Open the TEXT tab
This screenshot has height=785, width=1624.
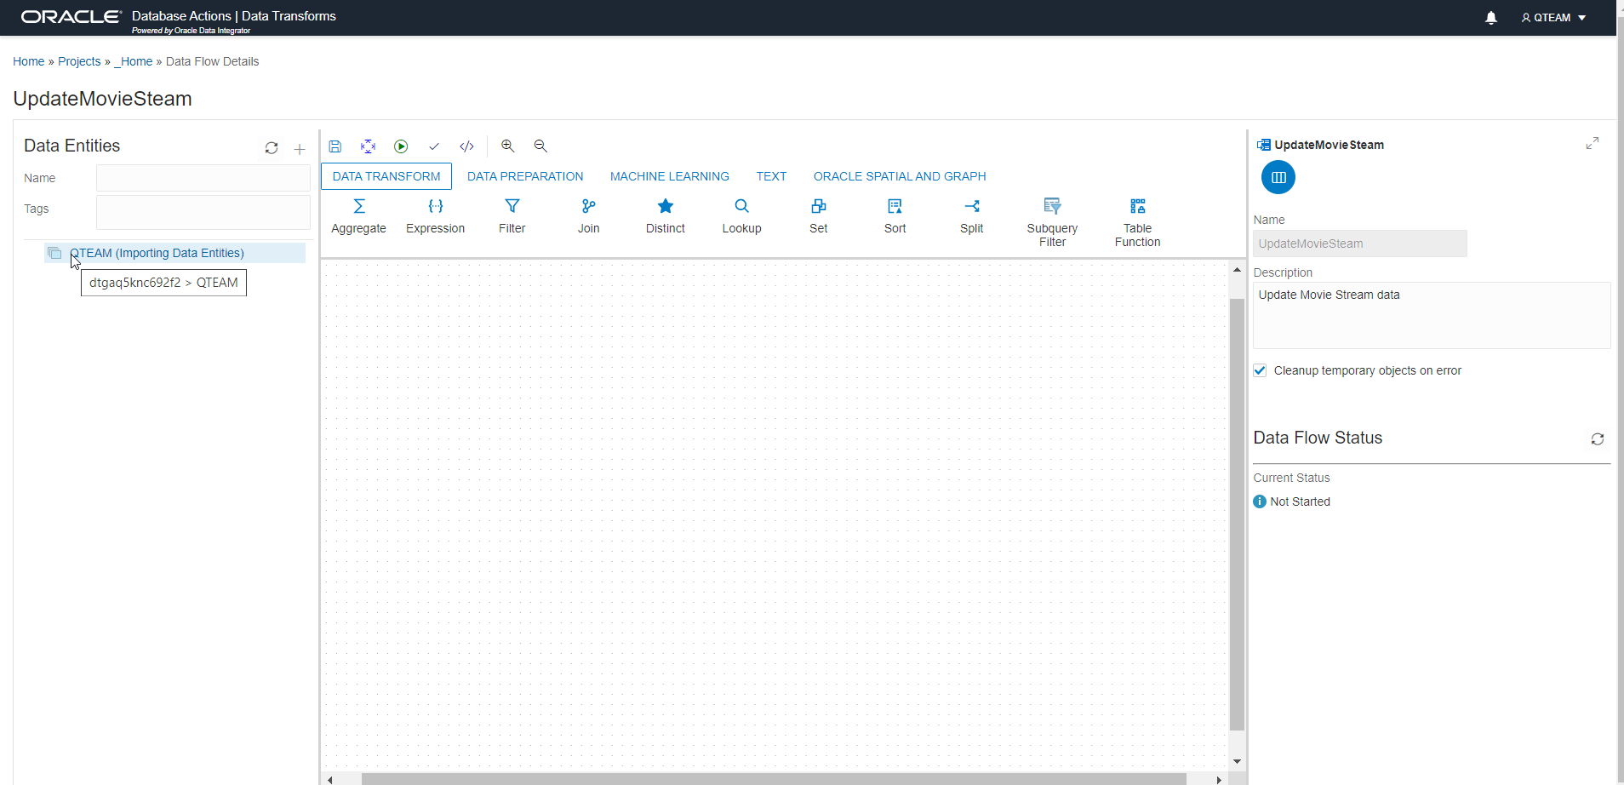(771, 176)
